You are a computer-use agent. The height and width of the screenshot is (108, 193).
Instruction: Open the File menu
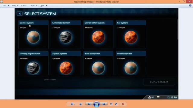pyautogui.click(x=4, y=6)
